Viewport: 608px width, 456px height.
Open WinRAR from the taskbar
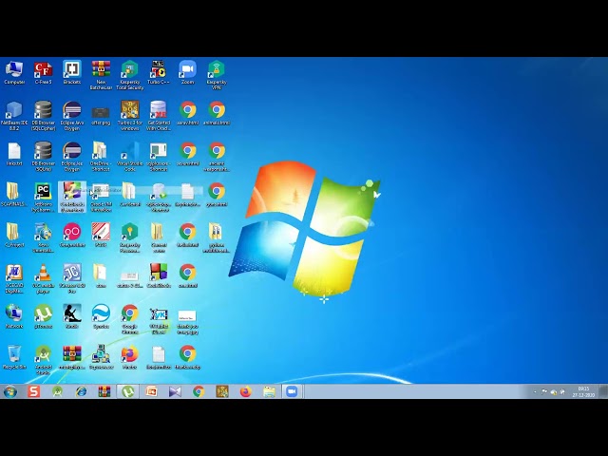tap(104, 391)
